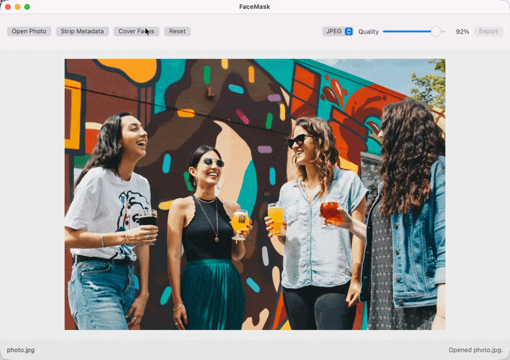Minimize the FaceMask window
Image resolution: width=510 pixels, height=360 pixels.
(18, 7)
